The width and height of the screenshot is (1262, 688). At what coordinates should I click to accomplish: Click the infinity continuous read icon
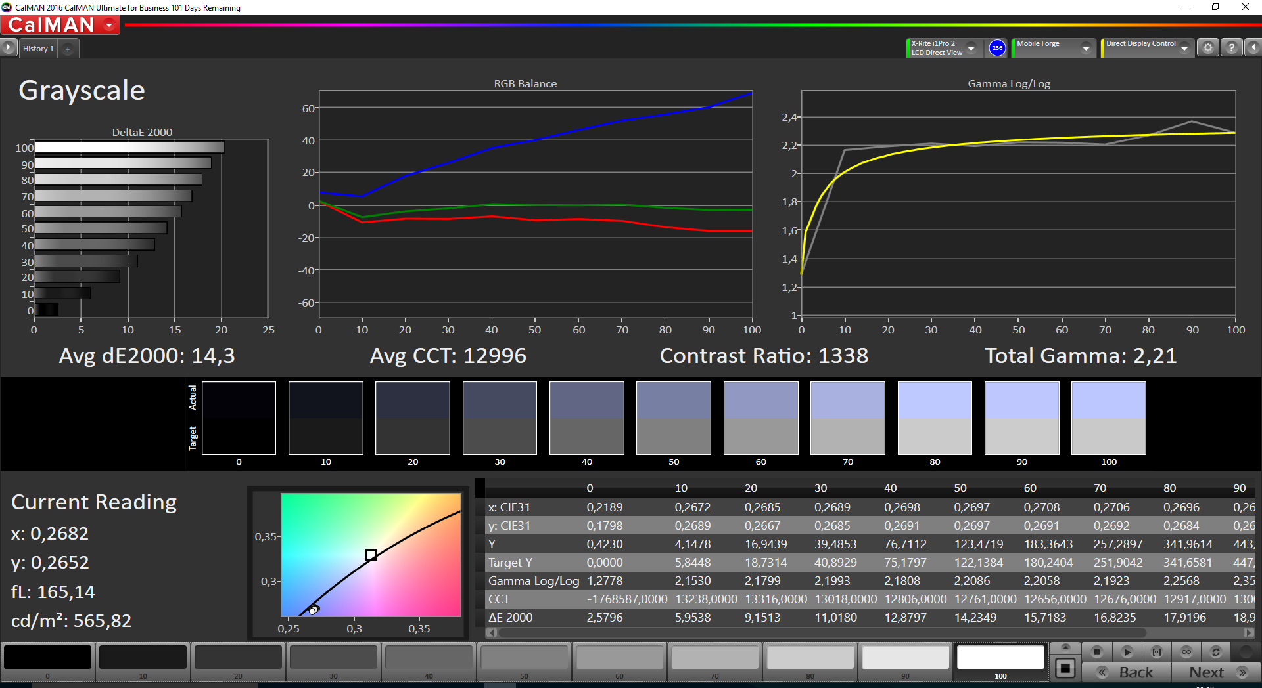[1186, 652]
